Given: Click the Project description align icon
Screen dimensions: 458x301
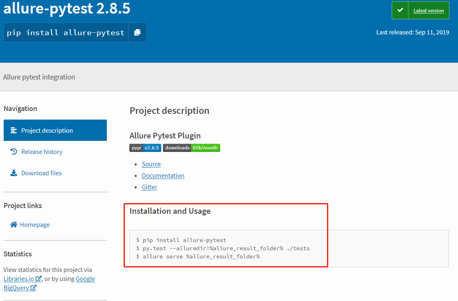Looking at the screenshot, I should [14, 130].
